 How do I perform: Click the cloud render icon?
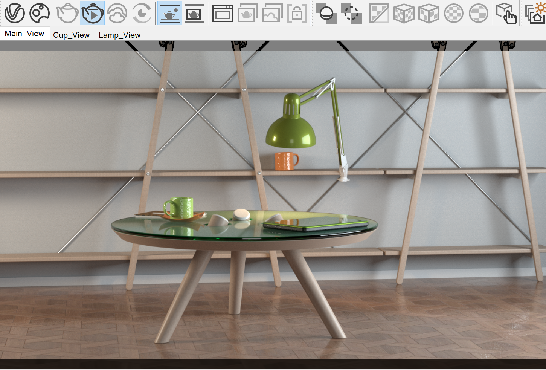[117, 13]
